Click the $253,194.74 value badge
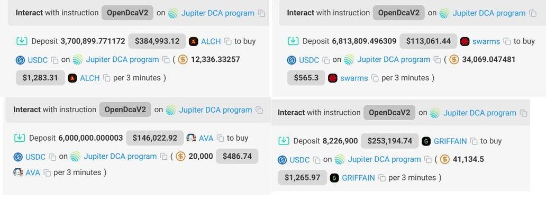546x200 pixels. [389, 141]
